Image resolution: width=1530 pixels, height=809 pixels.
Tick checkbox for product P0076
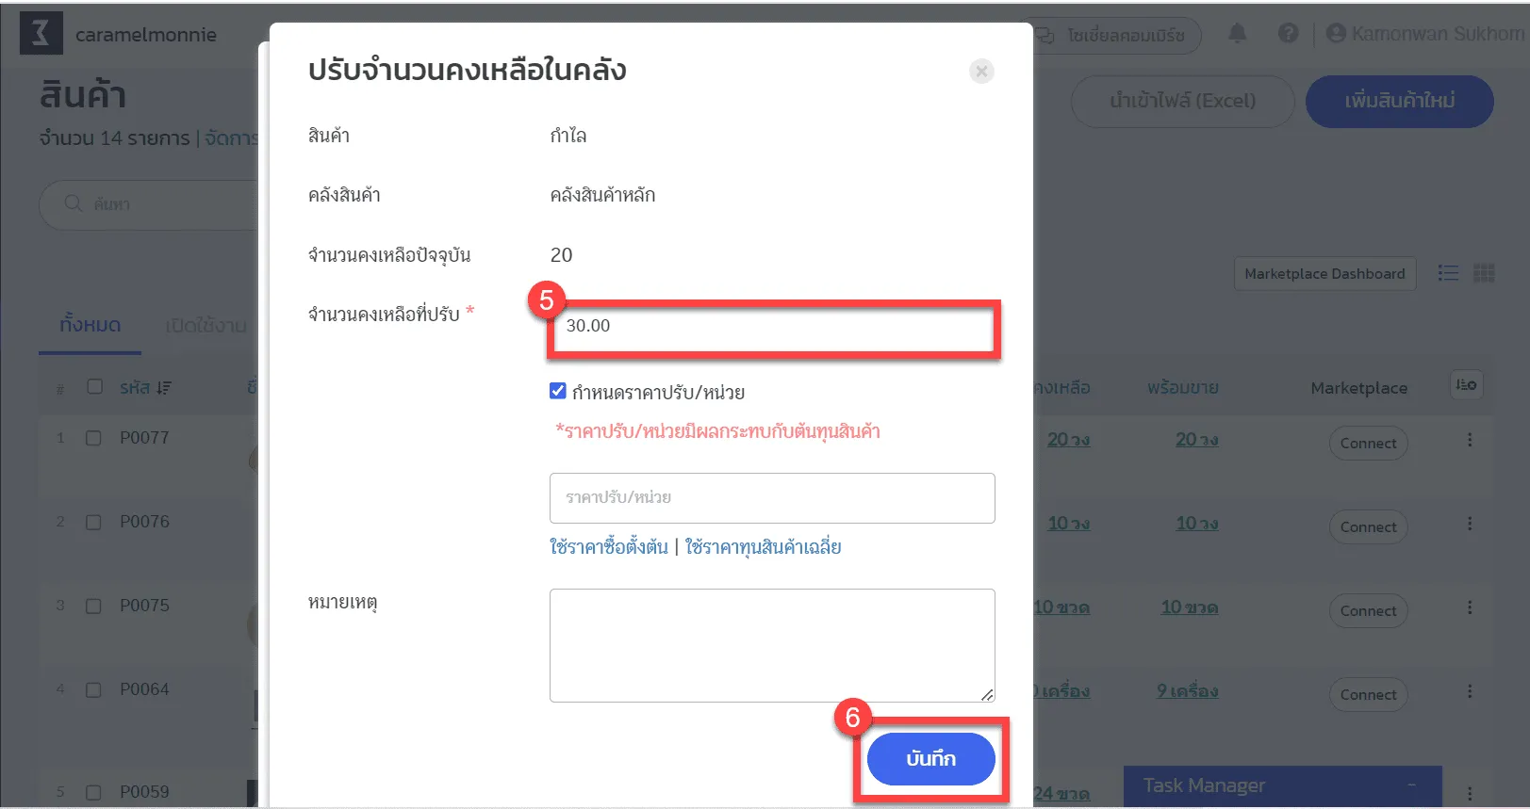(x=93, y=522)
